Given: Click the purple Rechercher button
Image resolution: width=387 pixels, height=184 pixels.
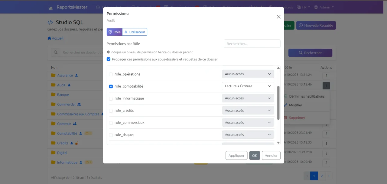Looking at the screenshot, I should click(x=310, y=53).
